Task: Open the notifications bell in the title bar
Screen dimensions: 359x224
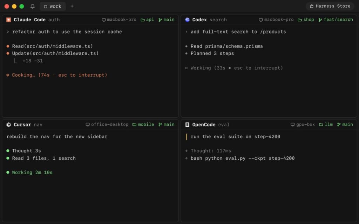Action: tap(33, 6)
